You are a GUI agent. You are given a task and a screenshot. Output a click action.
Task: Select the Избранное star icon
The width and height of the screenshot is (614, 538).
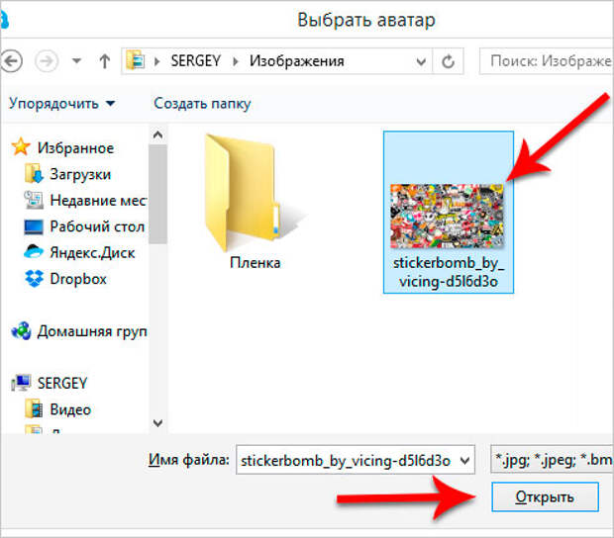tap(21, 147)
